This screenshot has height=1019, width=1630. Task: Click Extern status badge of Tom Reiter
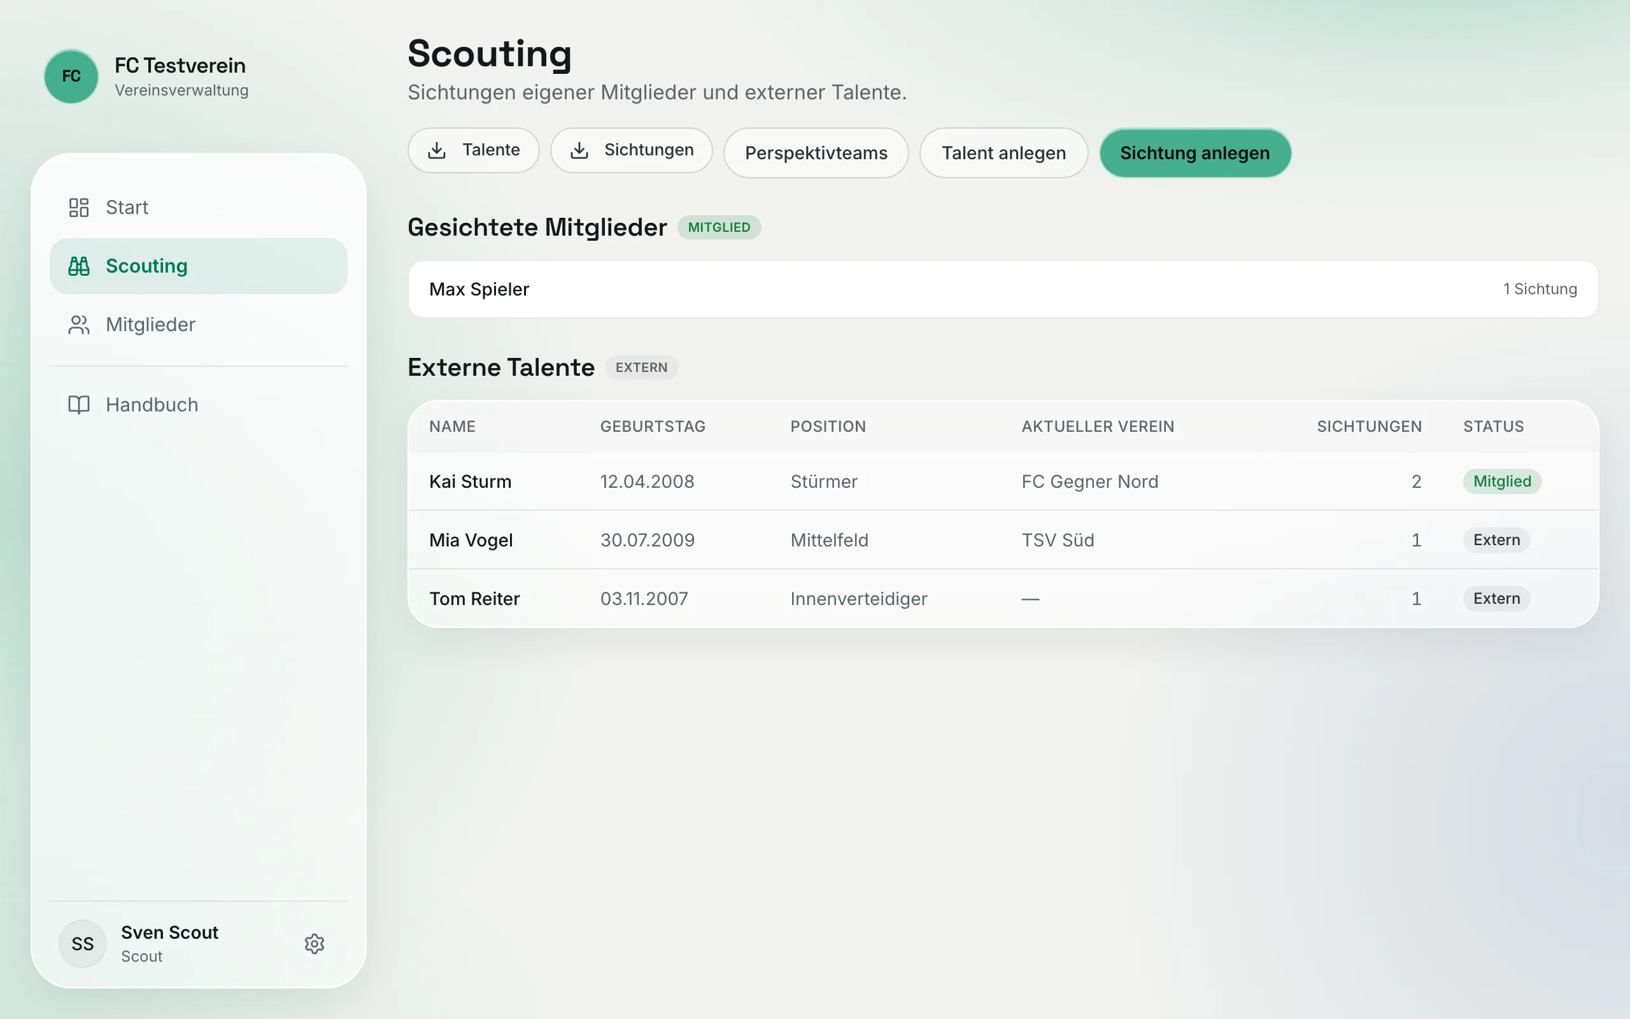tap(1497, 599)
